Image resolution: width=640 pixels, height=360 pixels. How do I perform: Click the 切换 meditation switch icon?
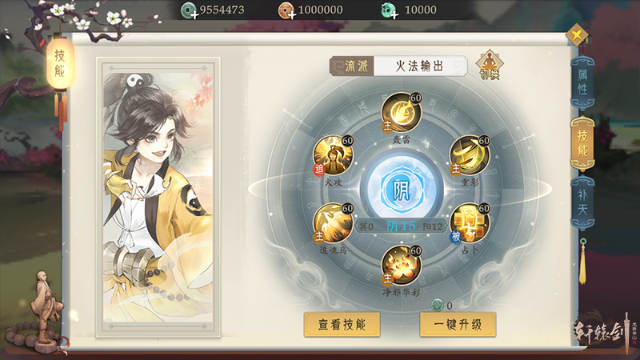490,65
